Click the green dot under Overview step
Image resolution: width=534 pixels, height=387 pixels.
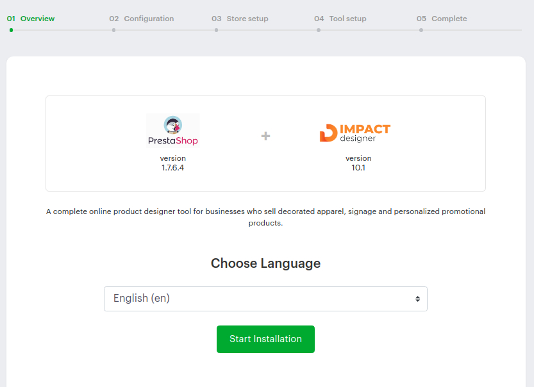pyautogui.click(x=12, y=30)
